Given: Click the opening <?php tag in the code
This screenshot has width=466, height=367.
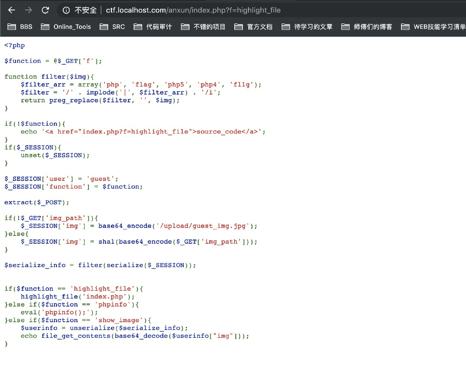Looking at the screenshot, I should point(14,45).
